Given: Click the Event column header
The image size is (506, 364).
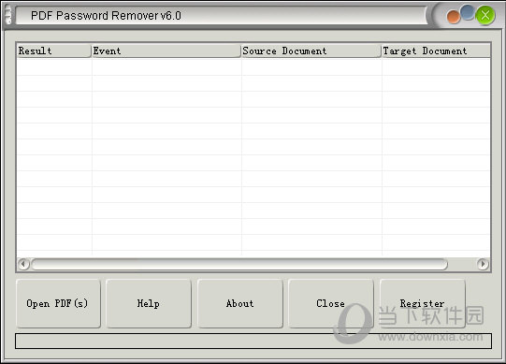Looking at the screenshot, I should pos(166,51).
